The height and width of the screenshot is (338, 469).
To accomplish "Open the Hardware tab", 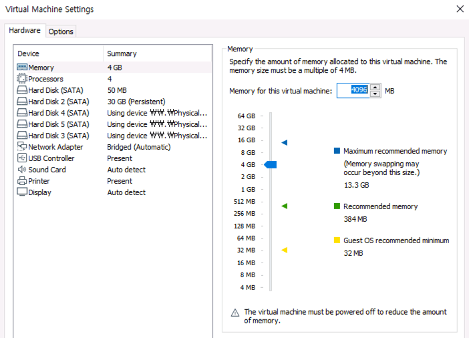I will point(25,31).
